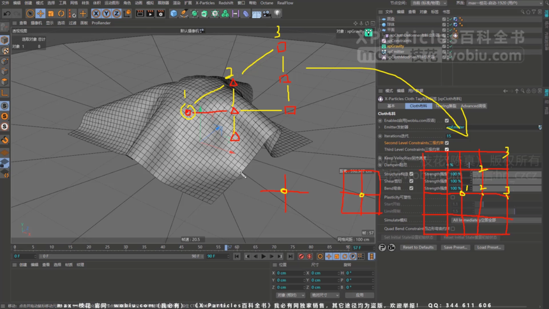Go to start of animation
This screenshot has width=549, height=309.
pyautogui.click(x=237, y=257)
